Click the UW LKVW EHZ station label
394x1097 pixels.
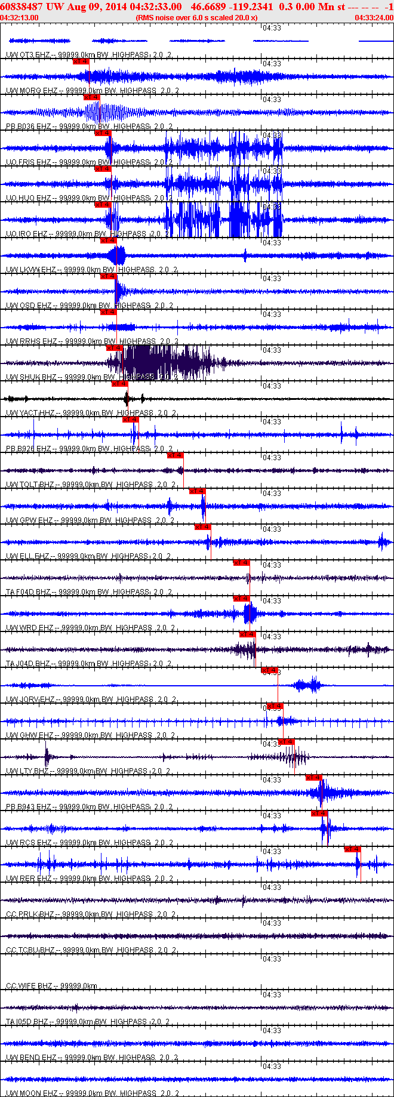pos(32,269)
